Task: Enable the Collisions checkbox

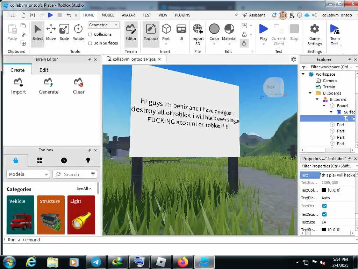Action: pyautogui.click(x=90, y=35)
